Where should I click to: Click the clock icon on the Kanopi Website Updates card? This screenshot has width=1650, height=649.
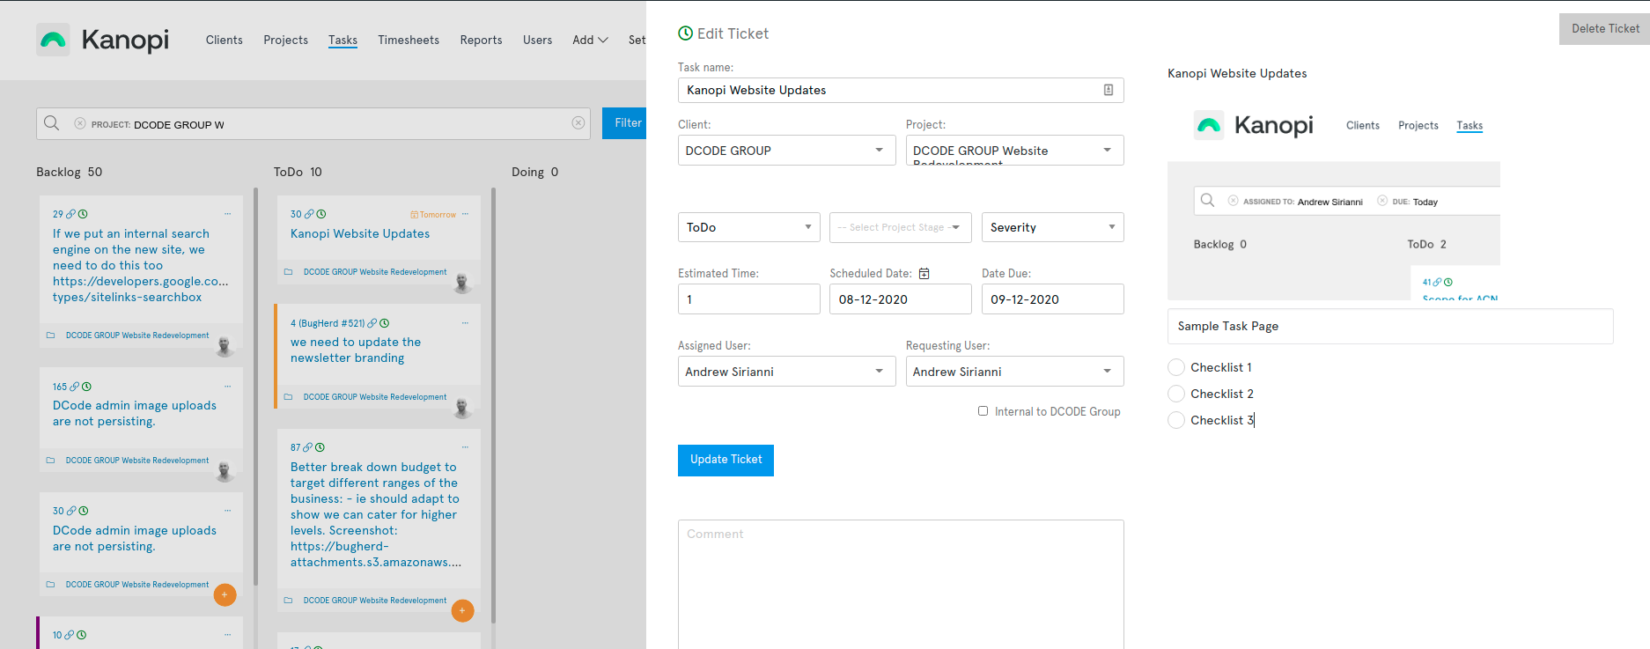pos(321,214)
